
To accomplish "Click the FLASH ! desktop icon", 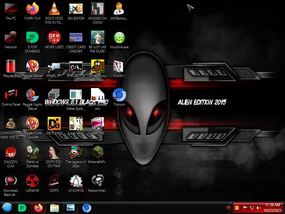I will [x=119, y=69].
